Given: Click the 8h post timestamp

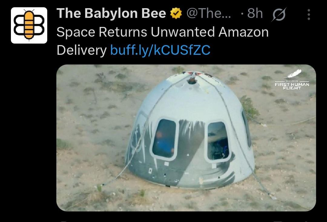Looking at the screenshot, I should pos(255,13).
